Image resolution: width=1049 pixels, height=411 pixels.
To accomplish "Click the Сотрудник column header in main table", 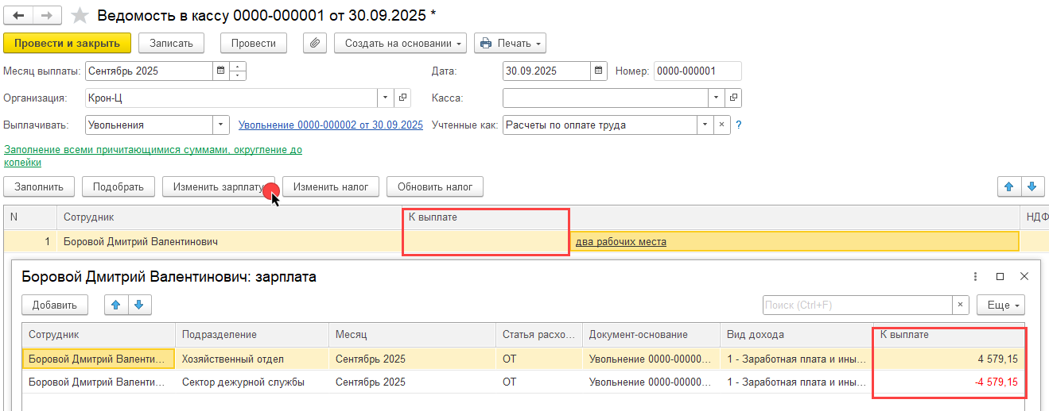I will (x=229, y=217).
